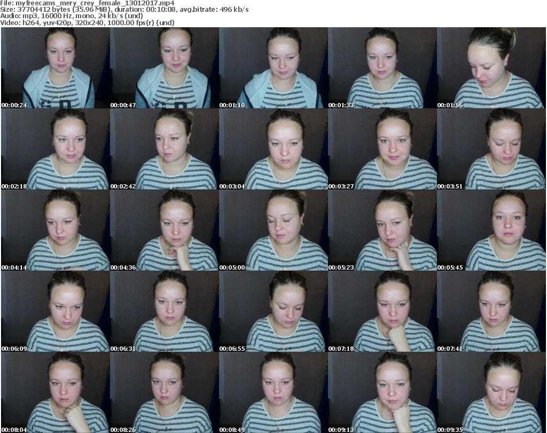Screen dimensions: 547x433
Task: Open the frame at 00:06:09
Action: (x=56, y=311)
